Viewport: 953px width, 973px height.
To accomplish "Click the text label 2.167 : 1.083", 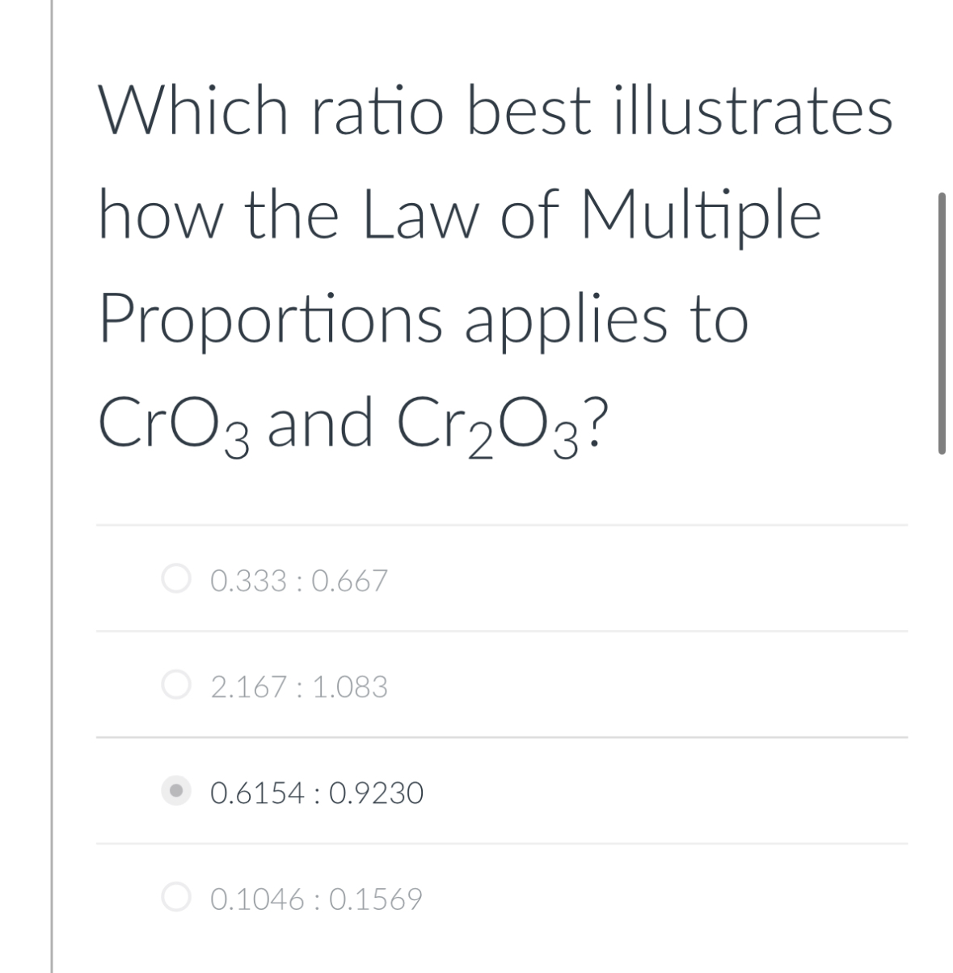I will click(299, 686).
